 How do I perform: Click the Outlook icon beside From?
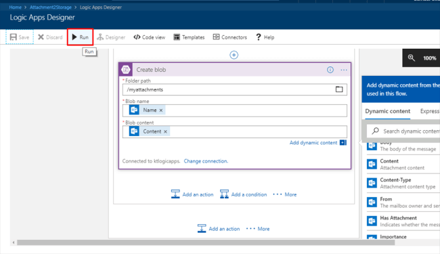pyautogui.click(x=372, y=202)
